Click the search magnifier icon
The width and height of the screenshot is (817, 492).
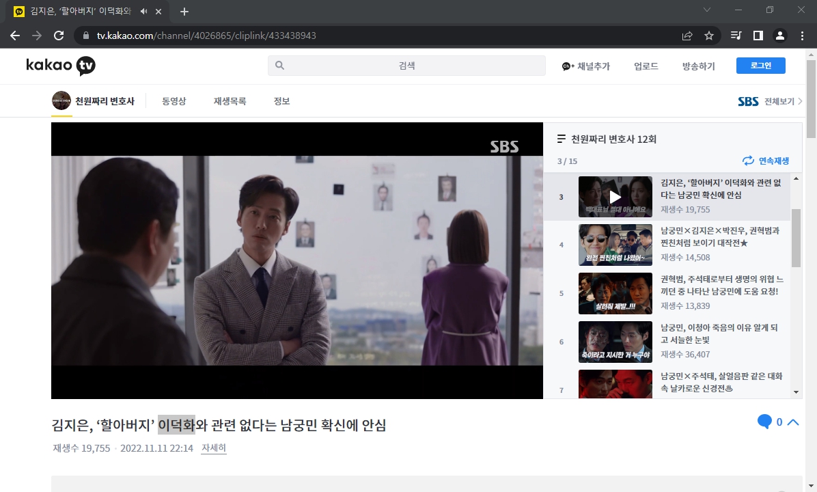click(x=280, y=66)
